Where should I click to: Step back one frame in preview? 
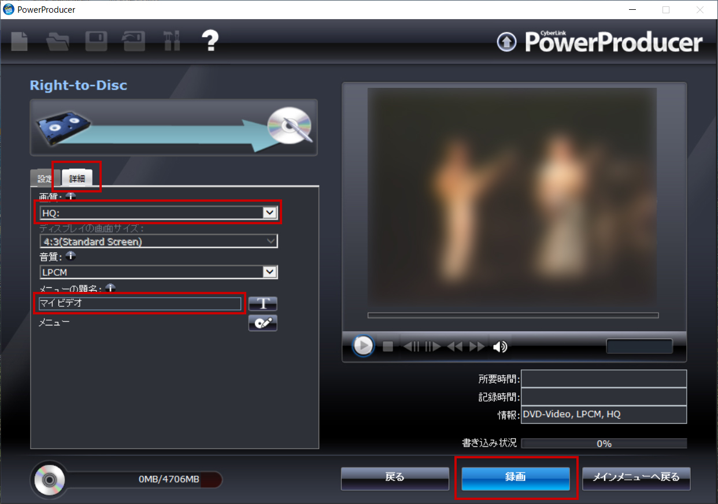(412, 346)
